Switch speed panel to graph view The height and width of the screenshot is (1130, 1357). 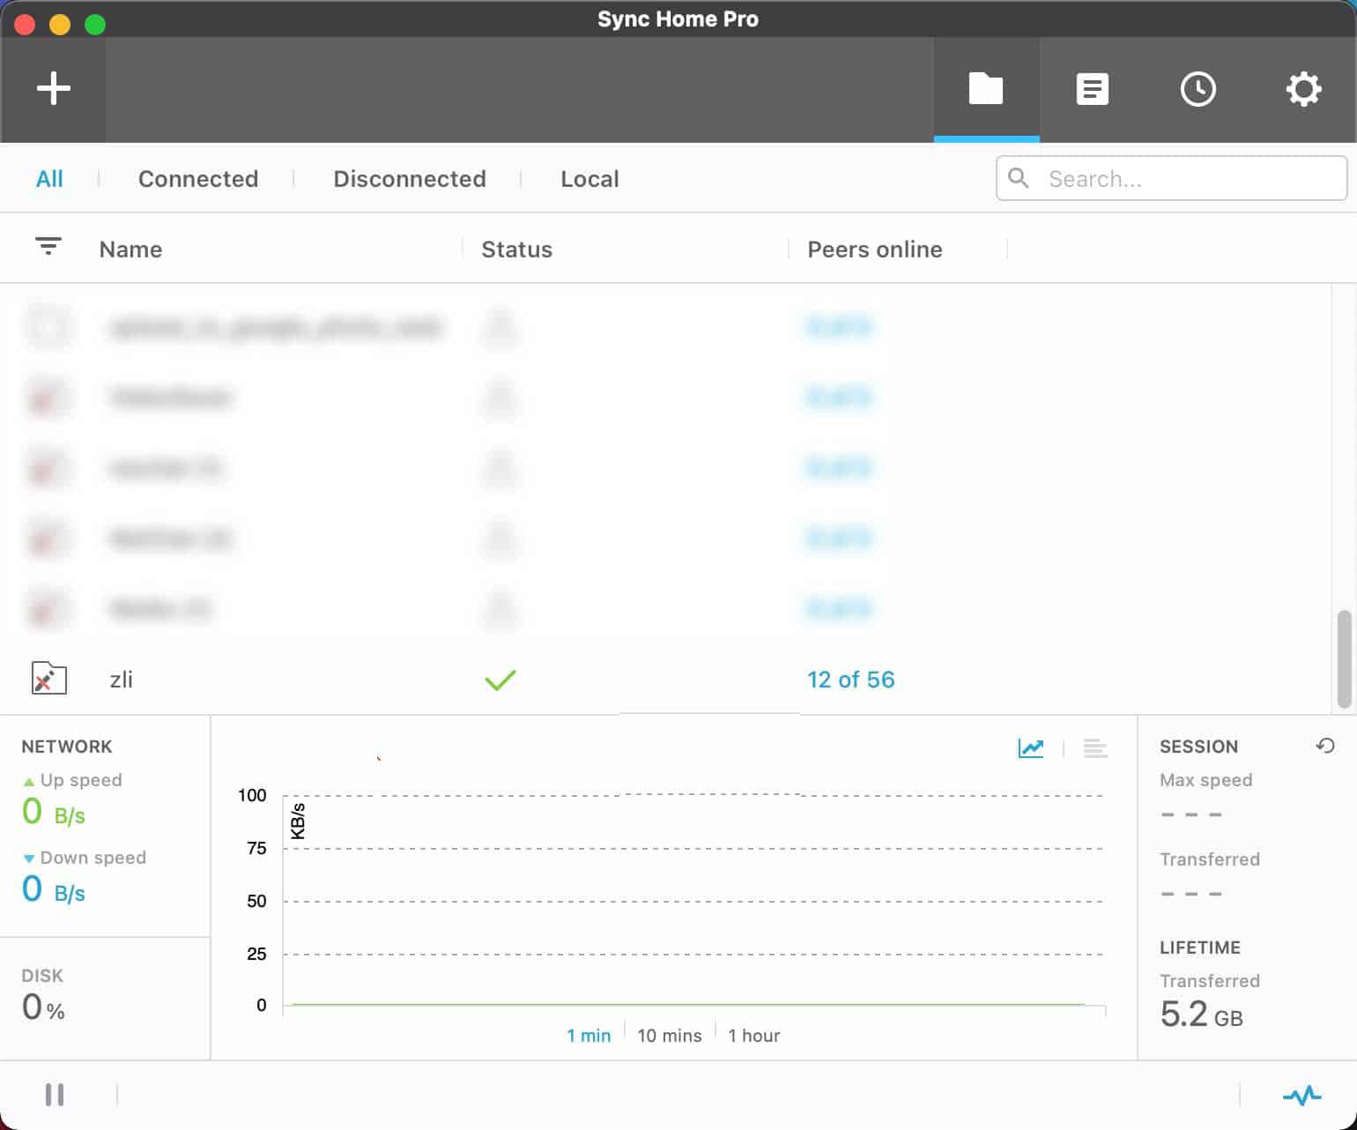(x=1030, y=748)
